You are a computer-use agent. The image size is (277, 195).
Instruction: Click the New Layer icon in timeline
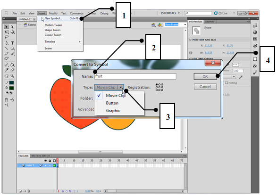(x=20, y=191)
